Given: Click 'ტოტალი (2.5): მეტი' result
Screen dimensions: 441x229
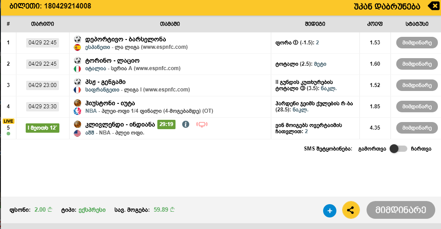Looking at the screenshot, I should click(x=301, y=64).
